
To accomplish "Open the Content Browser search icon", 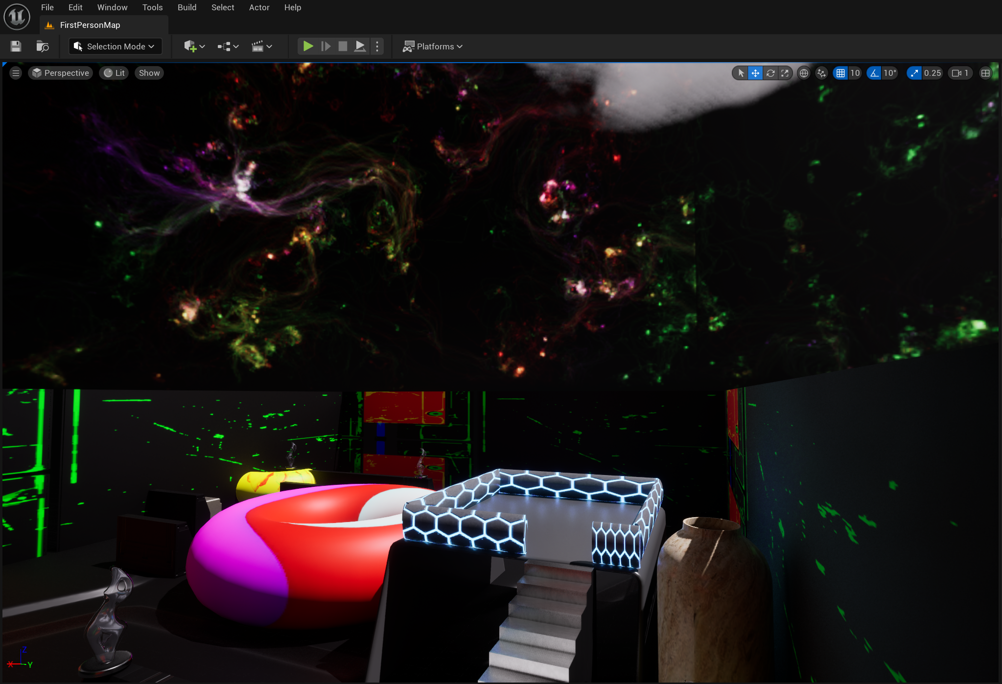I will (43, 46).
